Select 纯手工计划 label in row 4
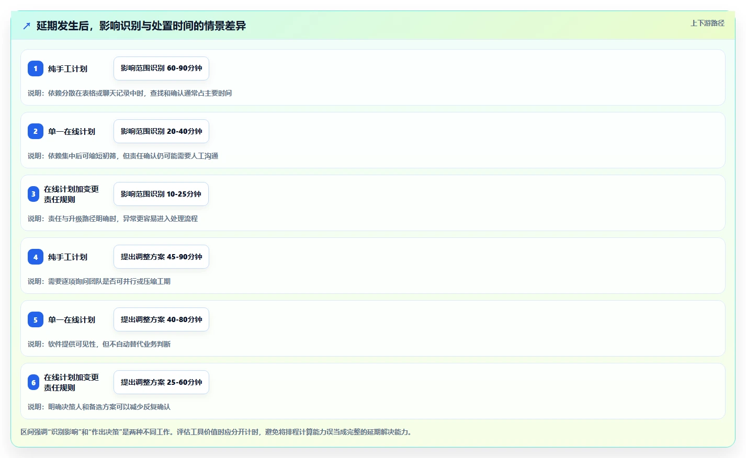This screenshot has width=746, height=458. point(67,257)
